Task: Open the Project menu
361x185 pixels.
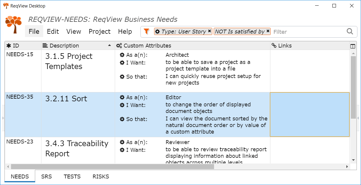Action: coord(99,31)
